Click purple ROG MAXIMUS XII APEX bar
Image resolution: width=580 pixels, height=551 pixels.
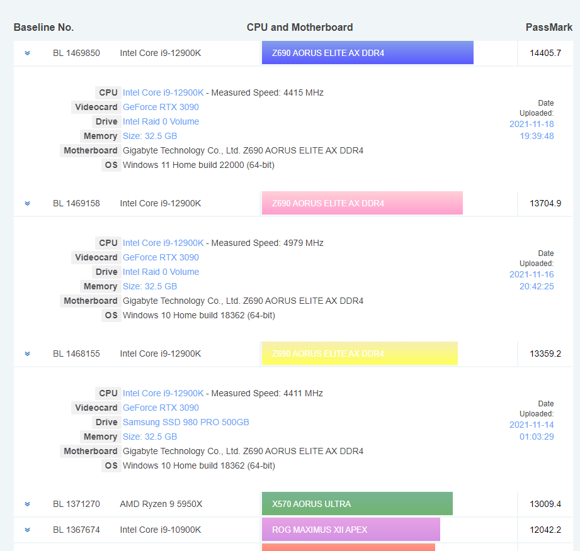point(351,529)
